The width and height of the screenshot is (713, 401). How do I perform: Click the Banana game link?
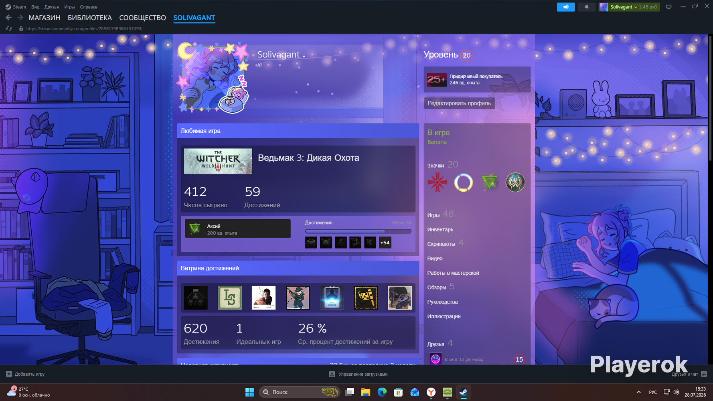click(437, 142)
